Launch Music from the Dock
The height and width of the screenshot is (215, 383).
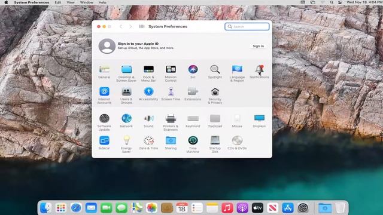[x=227, y=208]
